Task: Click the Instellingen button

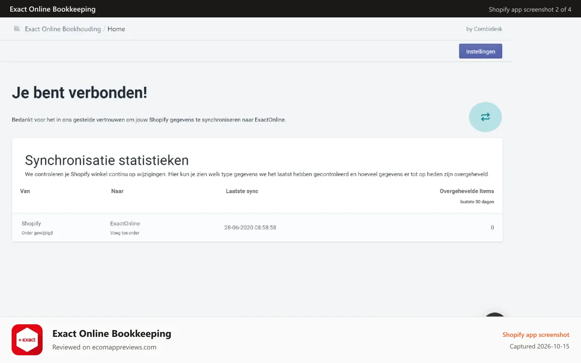Action: 480,51
